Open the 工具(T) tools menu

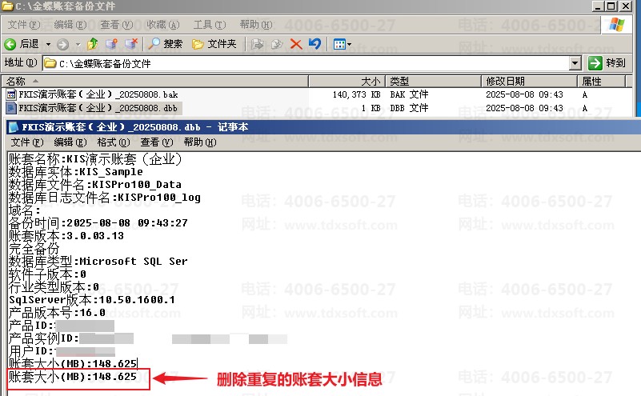pyautogui.click(x=210, y=25)
